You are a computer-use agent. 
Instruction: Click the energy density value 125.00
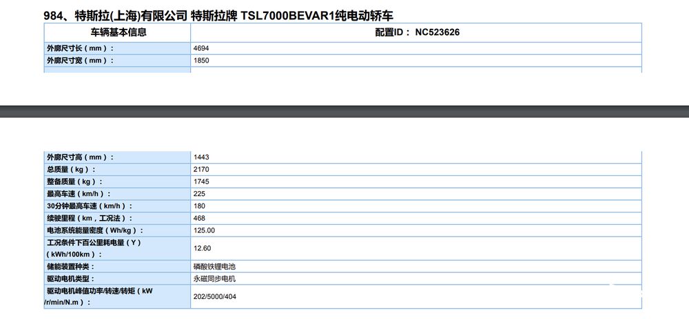tap(205, 230)
